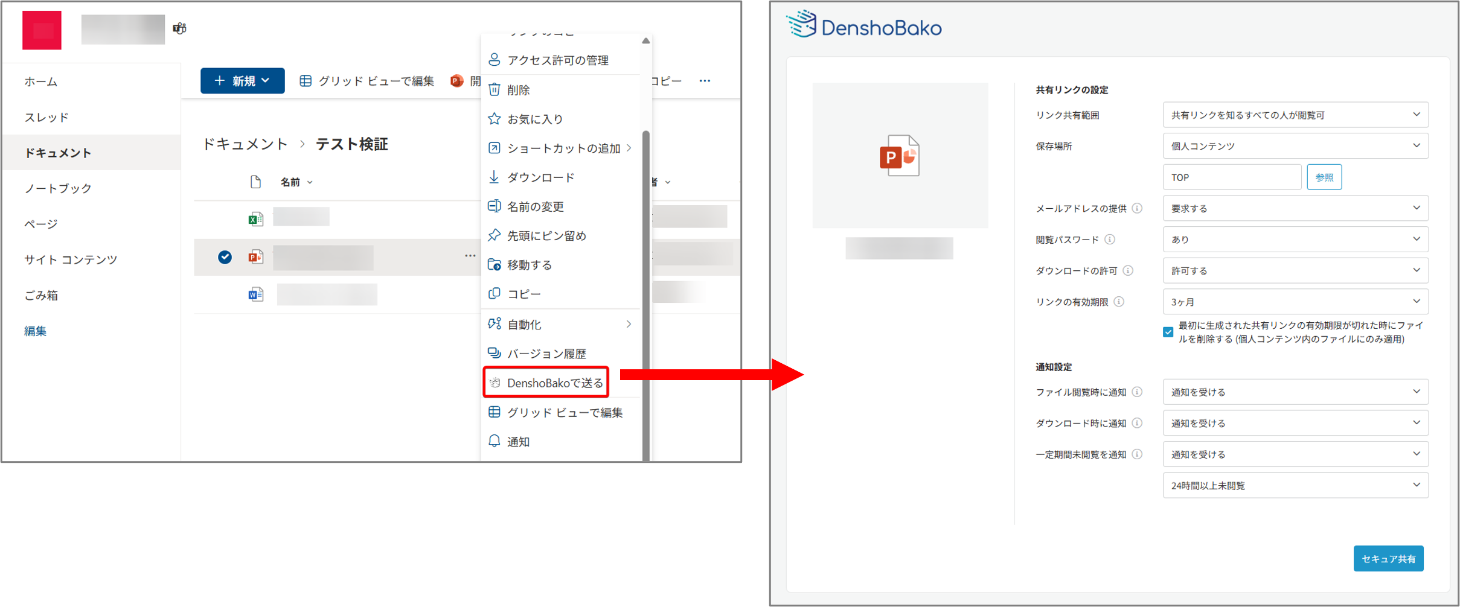Open the 24時間以上未閲覧 dropdown
Viewport: 1460px width, 607px height.
point(1295,486)
